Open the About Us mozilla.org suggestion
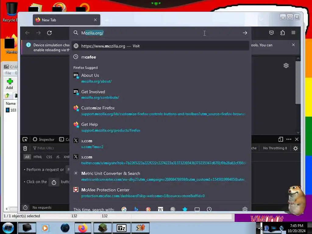 pos(160,78)
